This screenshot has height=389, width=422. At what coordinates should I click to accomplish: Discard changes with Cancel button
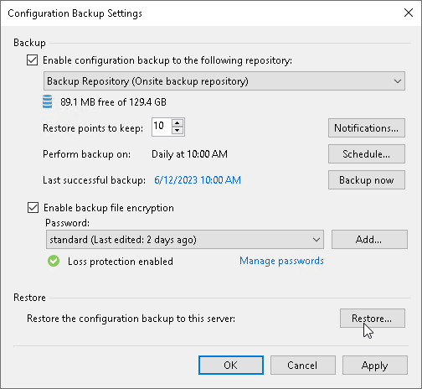click(303, 366)
